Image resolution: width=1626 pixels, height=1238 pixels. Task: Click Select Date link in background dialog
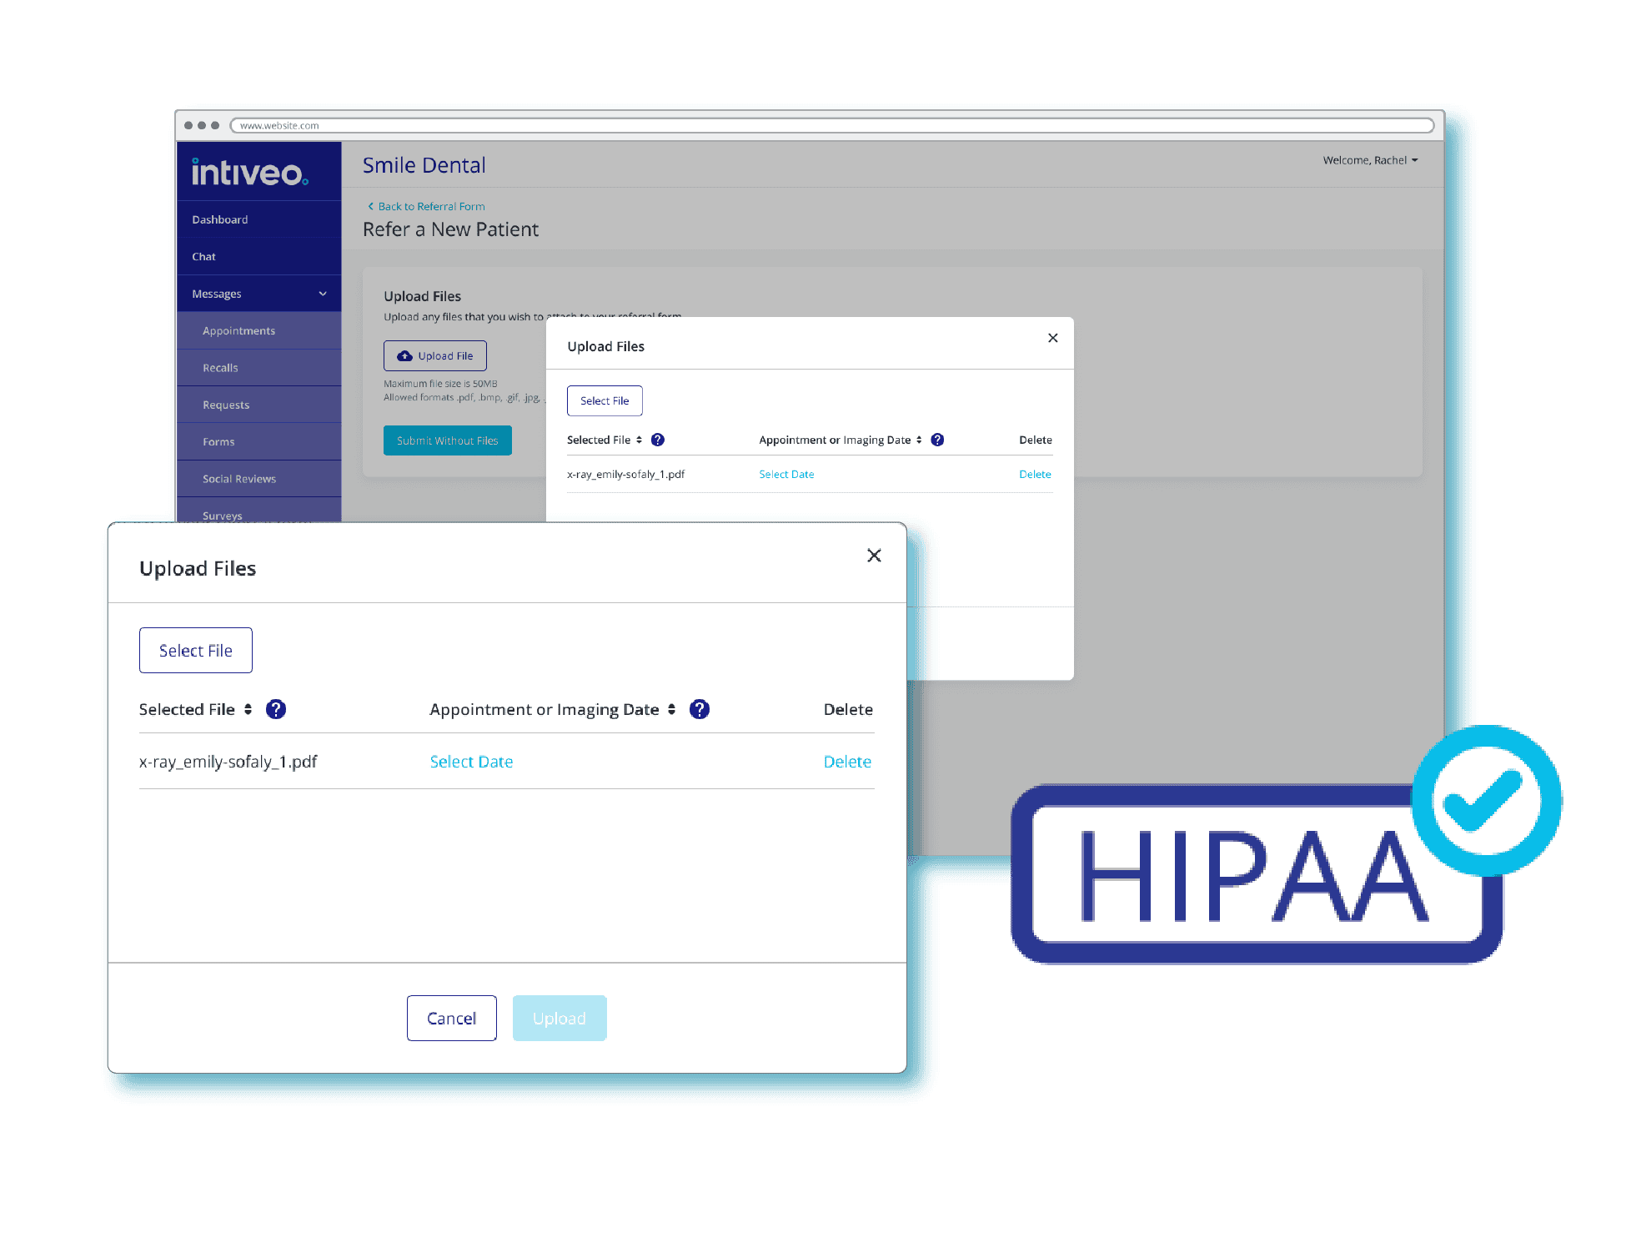(x=786, y=474)
